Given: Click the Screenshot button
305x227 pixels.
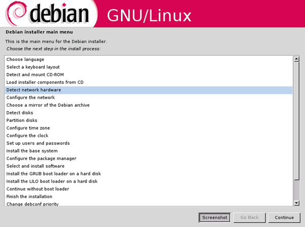Looking at the screenshot, I should coord(215,217).
